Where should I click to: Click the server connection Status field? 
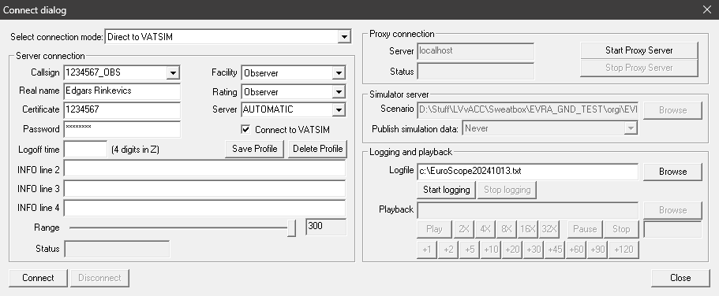117,249
